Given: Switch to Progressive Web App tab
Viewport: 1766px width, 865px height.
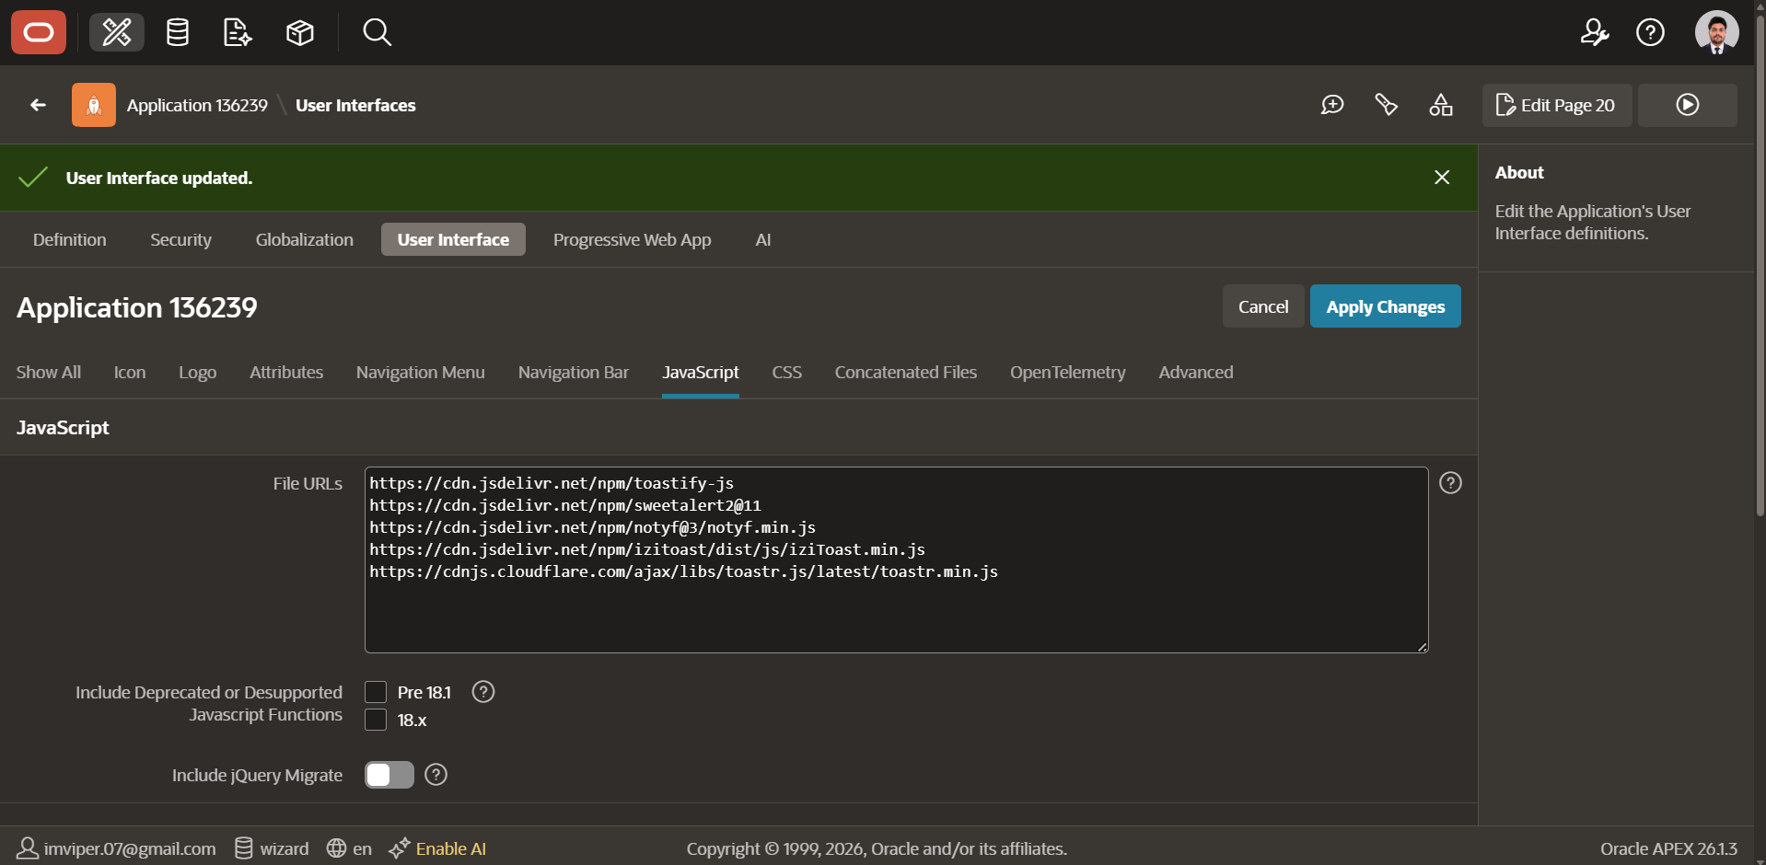Looking at the screenshot, I should [633, 239].
